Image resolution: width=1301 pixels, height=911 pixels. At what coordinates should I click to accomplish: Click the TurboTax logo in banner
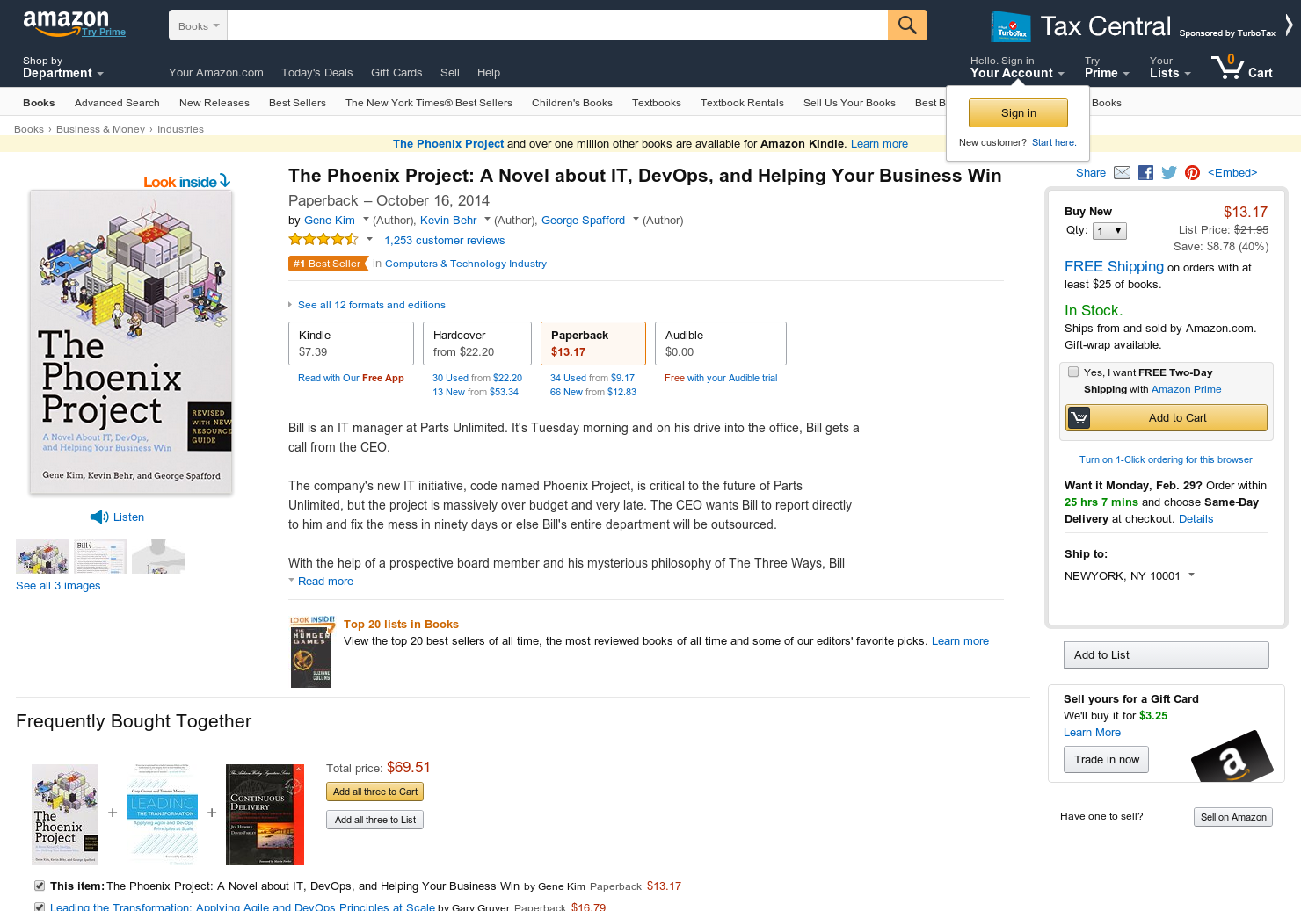coord(1011,26)
